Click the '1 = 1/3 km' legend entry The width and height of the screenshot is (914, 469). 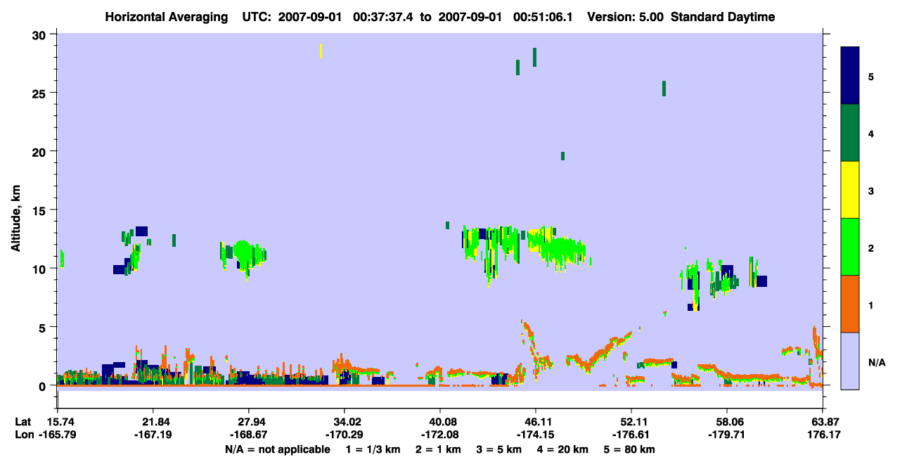tap(373, 449)
